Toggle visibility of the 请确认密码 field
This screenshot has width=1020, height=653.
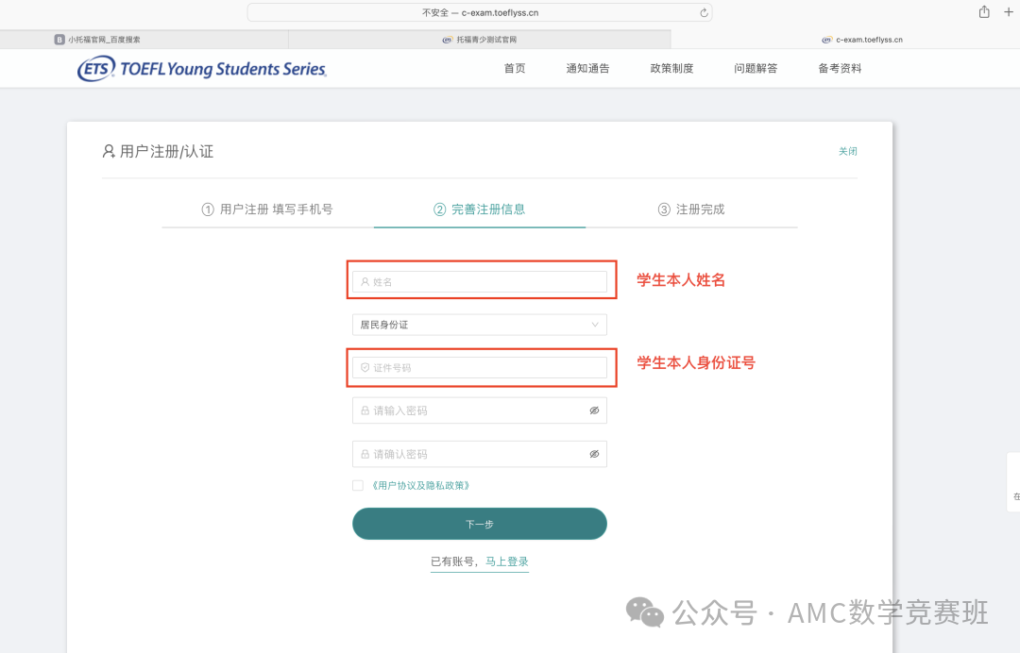click(x=594, y=454)
